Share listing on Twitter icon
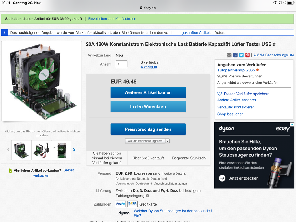This screenshot has height=222, width=296. coord(241,55)
